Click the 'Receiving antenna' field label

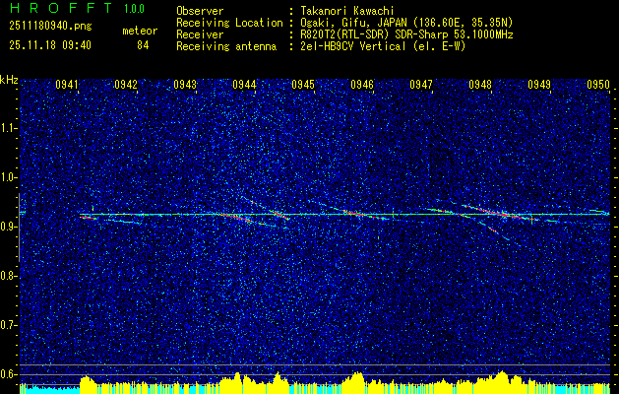(x=226, y=46)
